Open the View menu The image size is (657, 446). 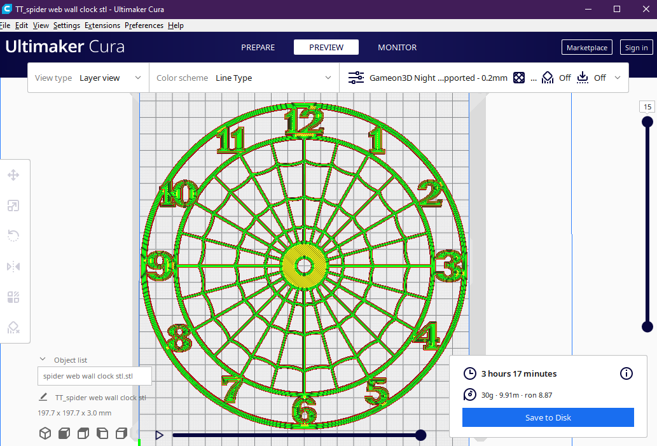[41, 25]
